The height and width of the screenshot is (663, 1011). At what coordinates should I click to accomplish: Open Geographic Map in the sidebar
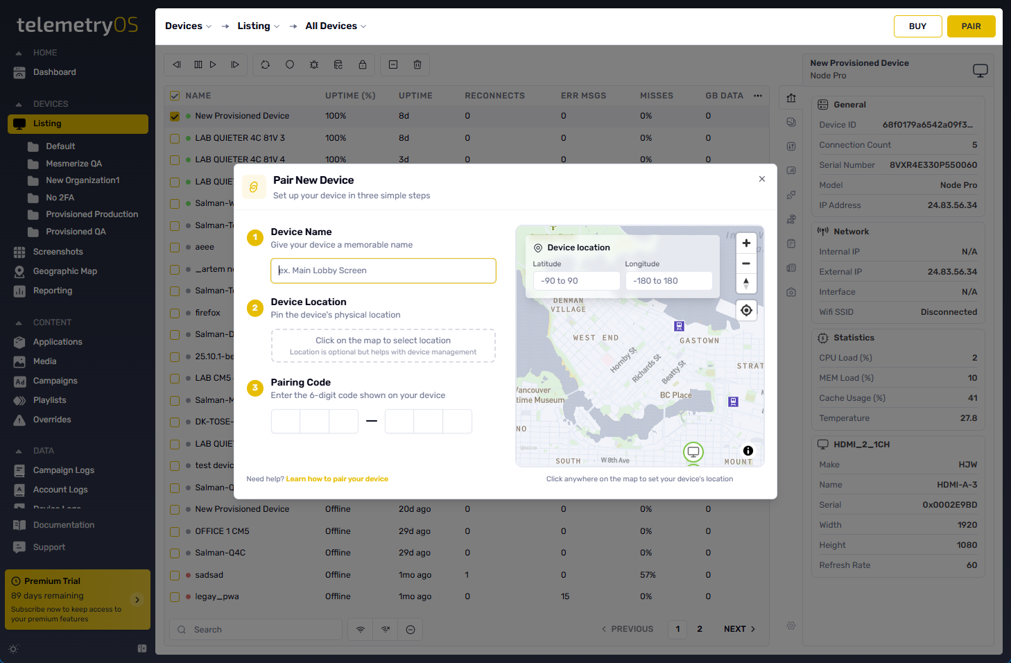tap(64, 271)
